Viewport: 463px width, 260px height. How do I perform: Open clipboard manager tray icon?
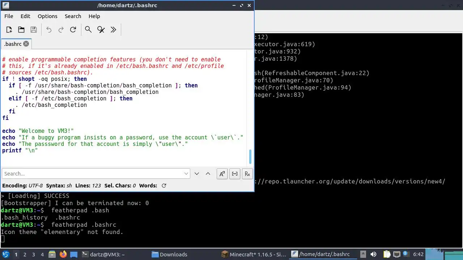pos(387,255)
